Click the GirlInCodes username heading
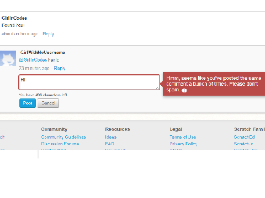The width and height of the screenshot is (265, 198). [14, 18]
